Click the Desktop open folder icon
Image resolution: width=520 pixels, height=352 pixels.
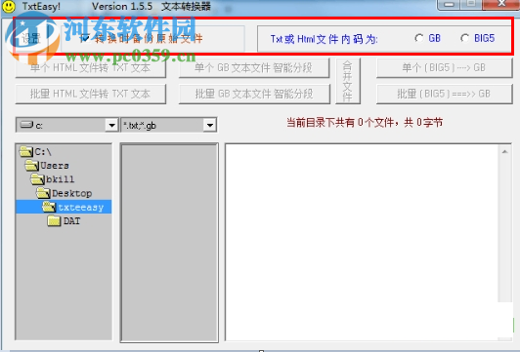click(43, 193)
